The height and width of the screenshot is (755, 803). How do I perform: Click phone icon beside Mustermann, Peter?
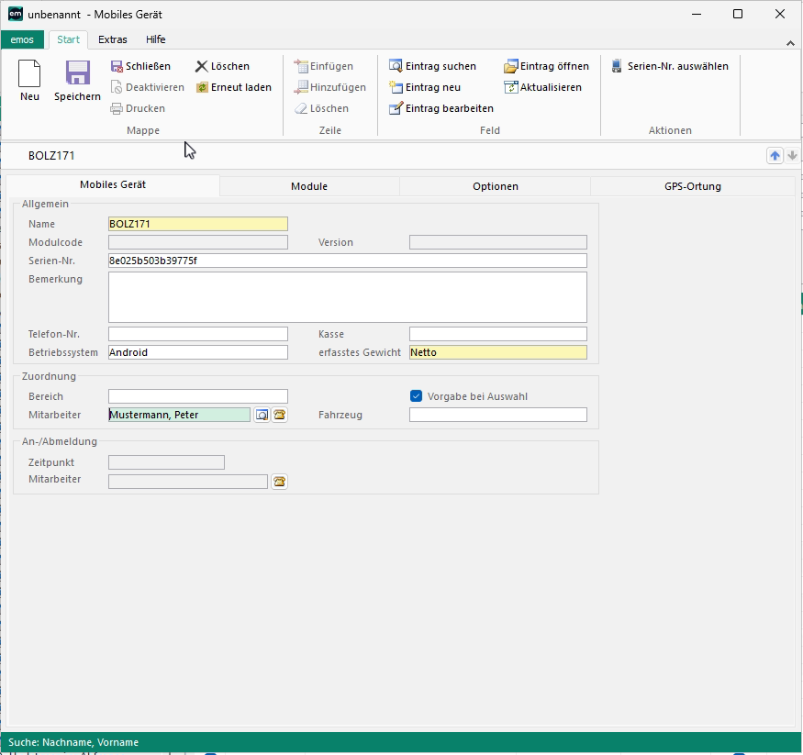click(279, 415)
